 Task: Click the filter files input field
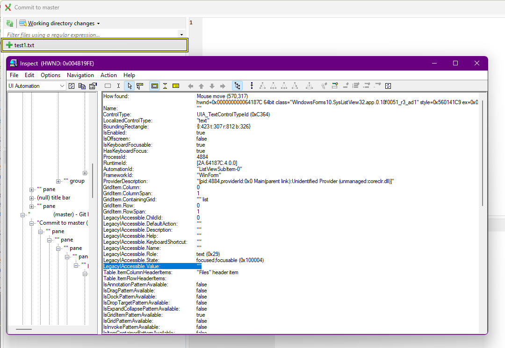click(91, 35)
